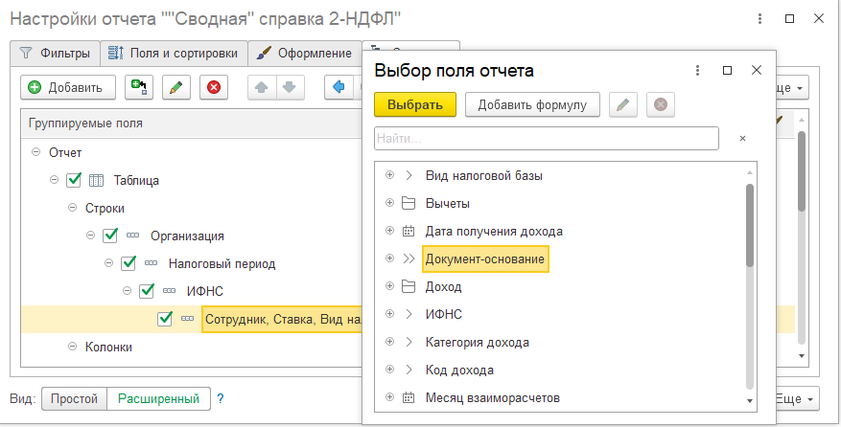Toggle the Организация checkbox

pos(110,236)
